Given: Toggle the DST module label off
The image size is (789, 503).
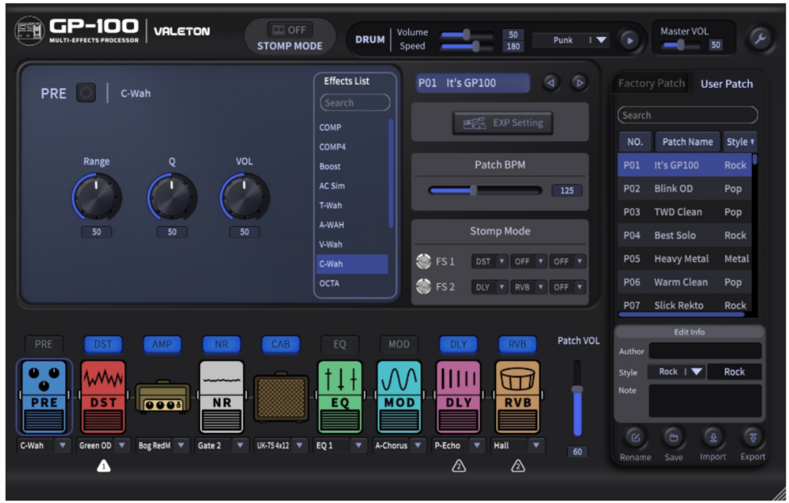Looking at the screenshot, I should (x=102, y=344).
